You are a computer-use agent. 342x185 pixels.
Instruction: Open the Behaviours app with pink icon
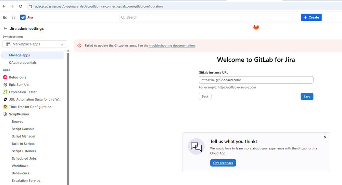[18, 77]
